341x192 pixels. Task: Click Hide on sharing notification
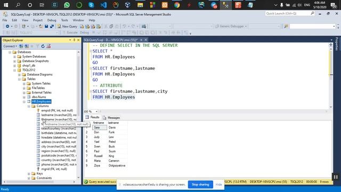click(218, 185)
